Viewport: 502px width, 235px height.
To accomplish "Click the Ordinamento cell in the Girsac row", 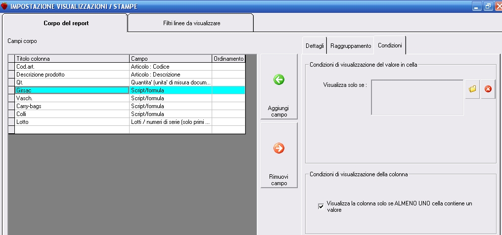I will 228,90.
